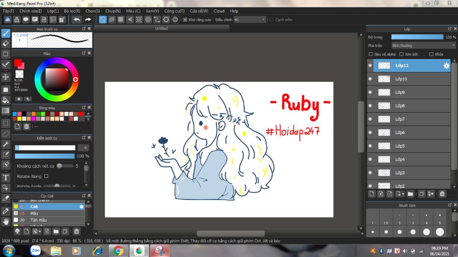
Task: Hide layer Lớp9 visibility dot
Action: pos(370,92)
